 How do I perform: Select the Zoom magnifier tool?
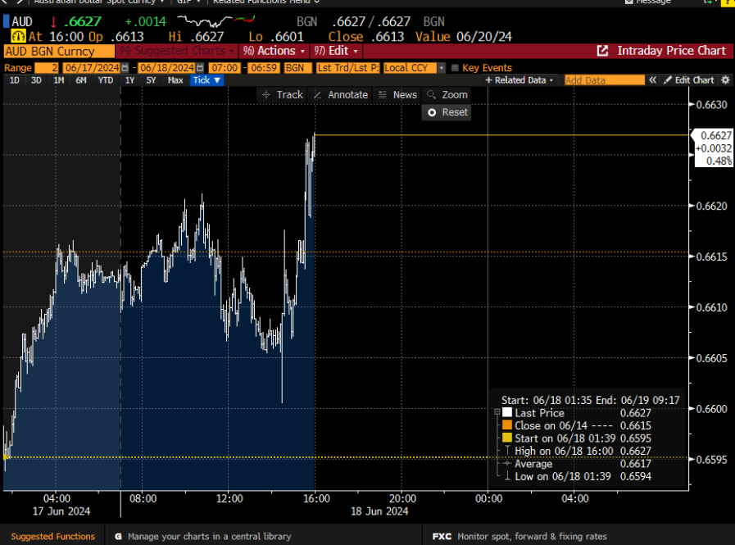point(447,95)
